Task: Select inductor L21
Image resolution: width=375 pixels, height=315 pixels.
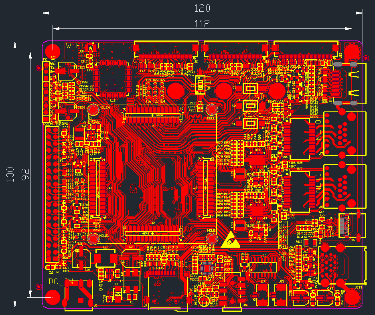Action: pos(79,134)
